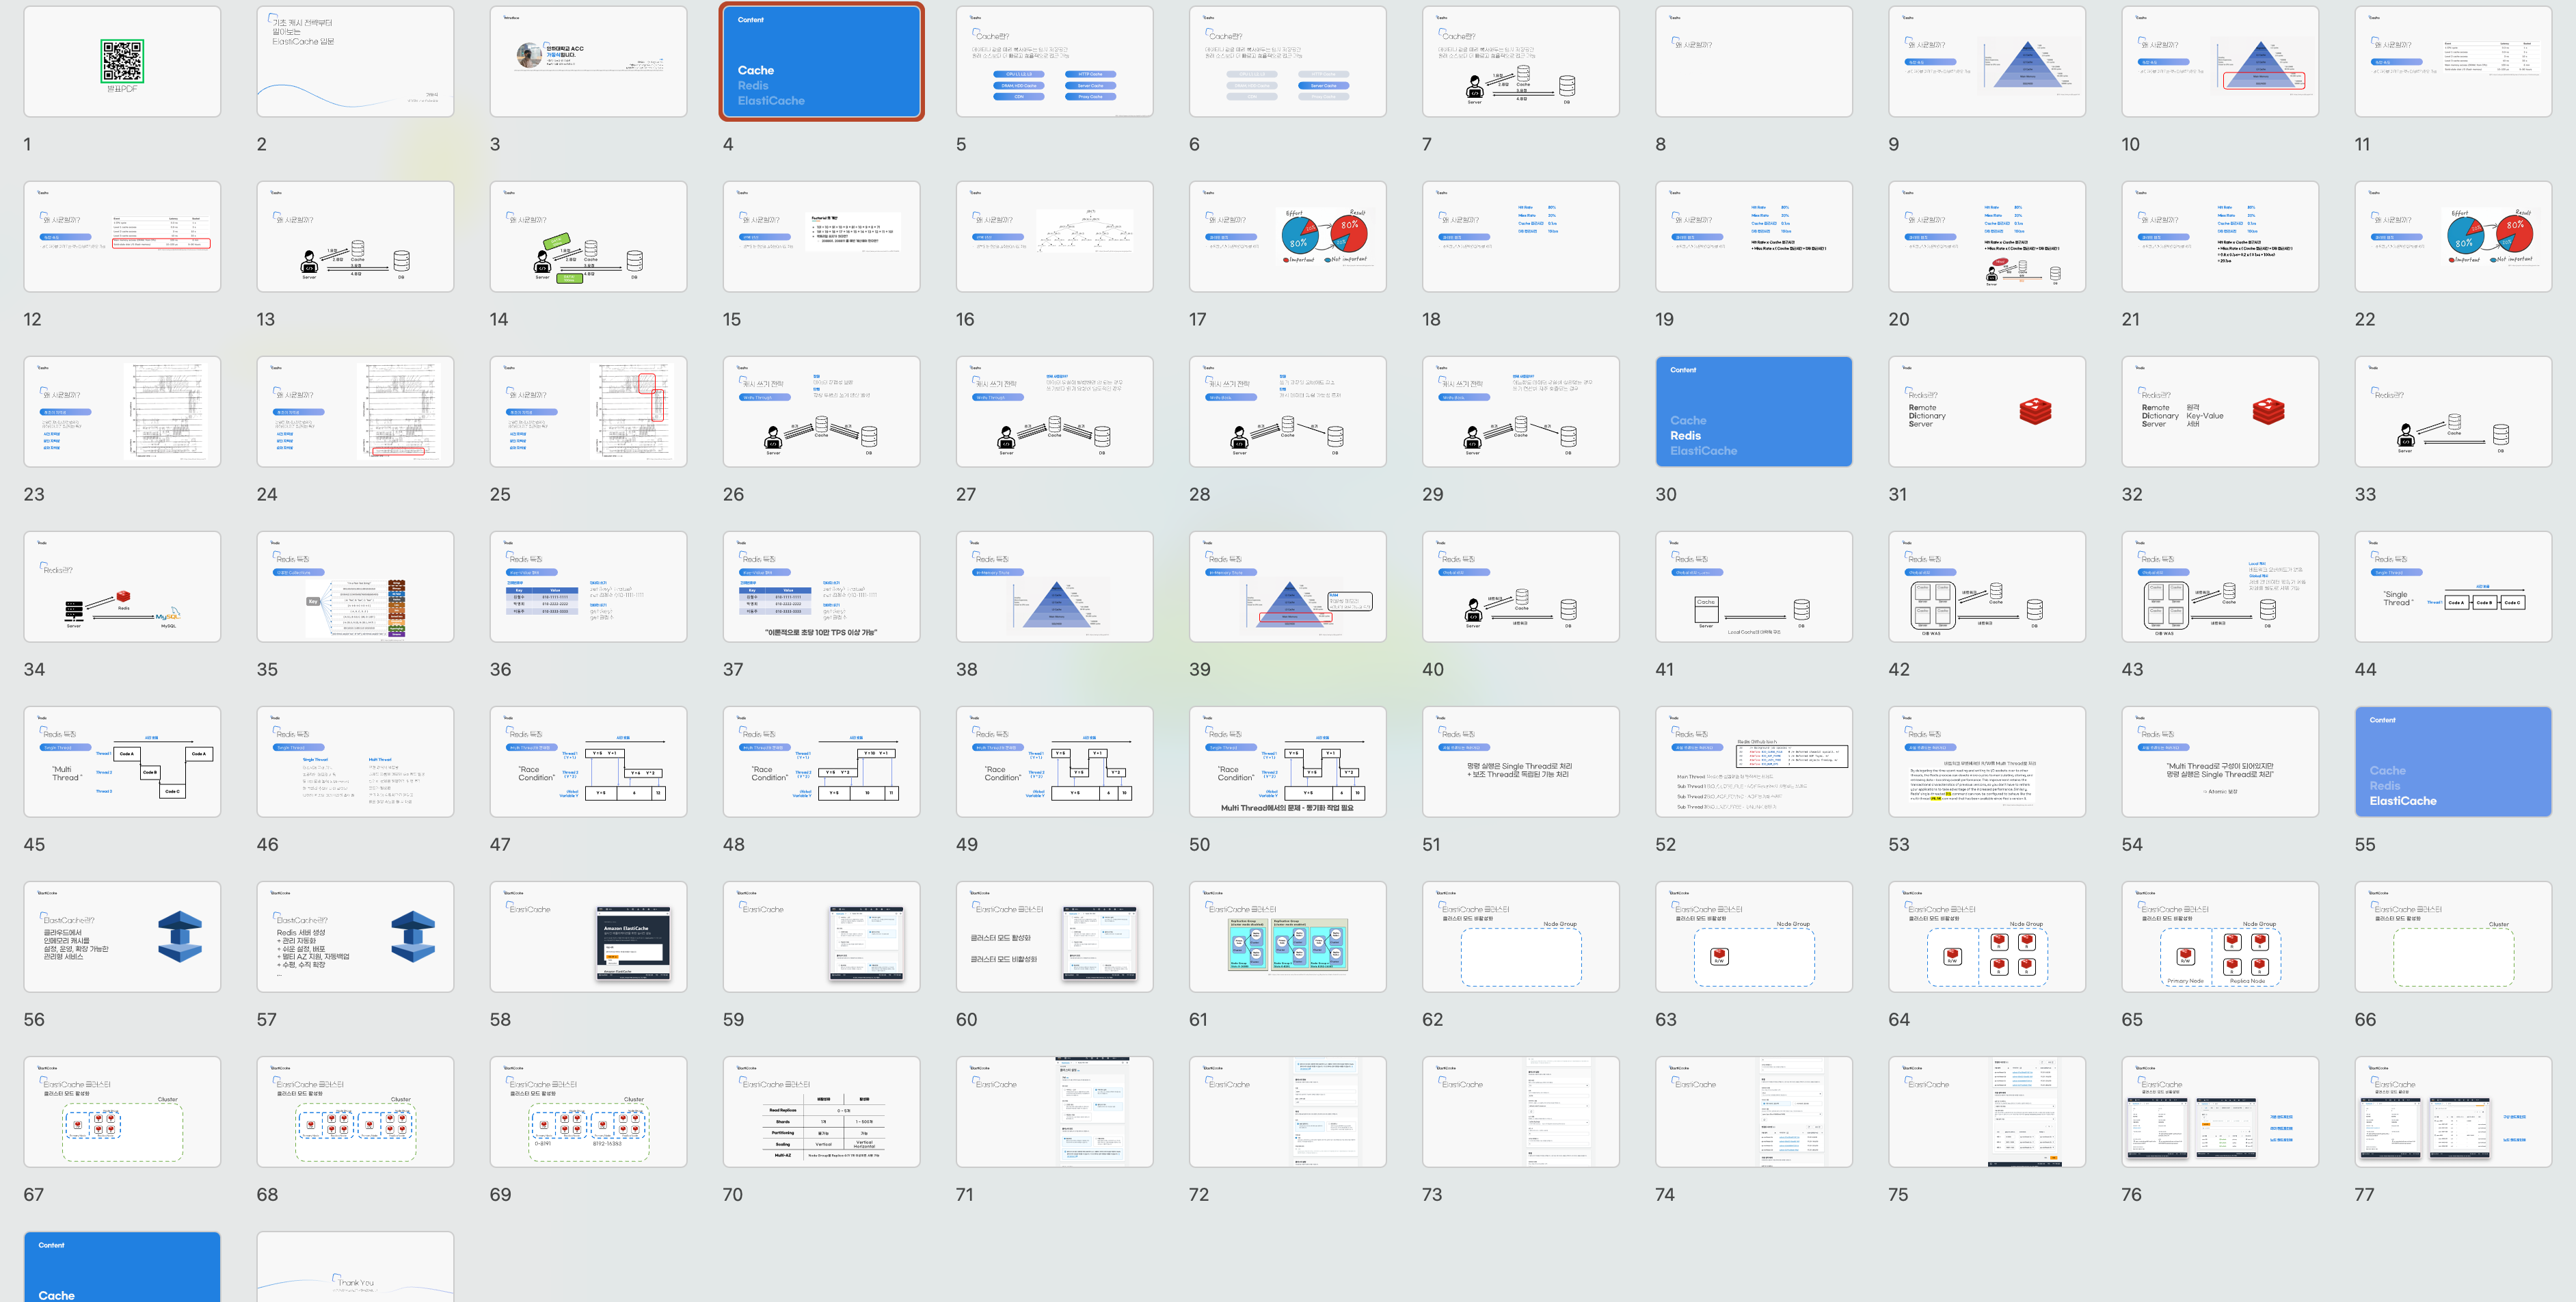
Task: Select slide 53 with highlighted paragraph
Action: 1987,761
